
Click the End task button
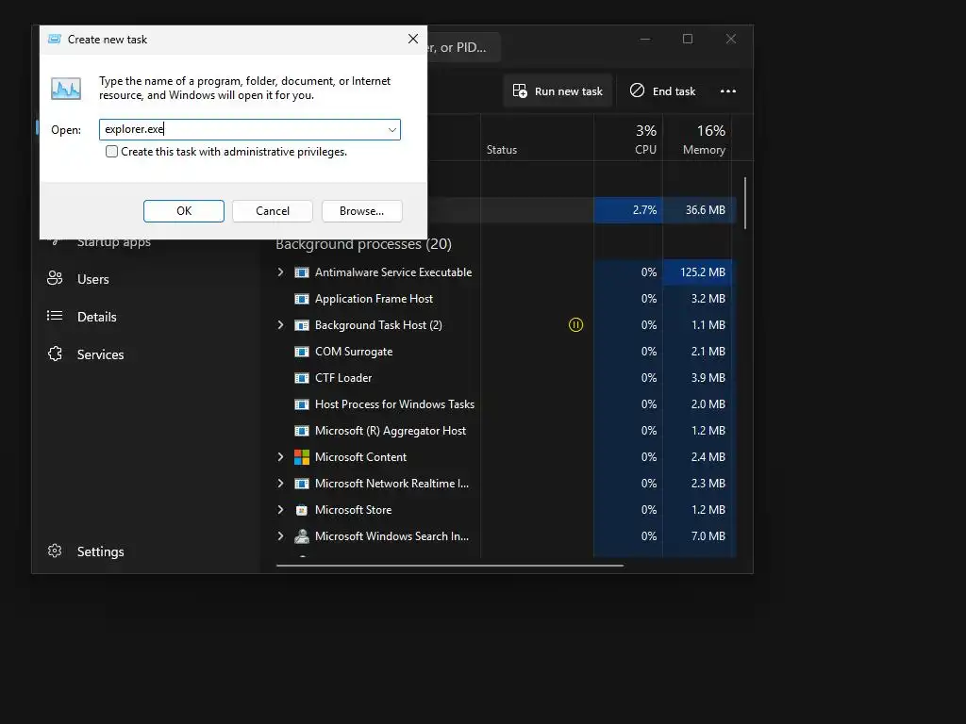[663, 91]
